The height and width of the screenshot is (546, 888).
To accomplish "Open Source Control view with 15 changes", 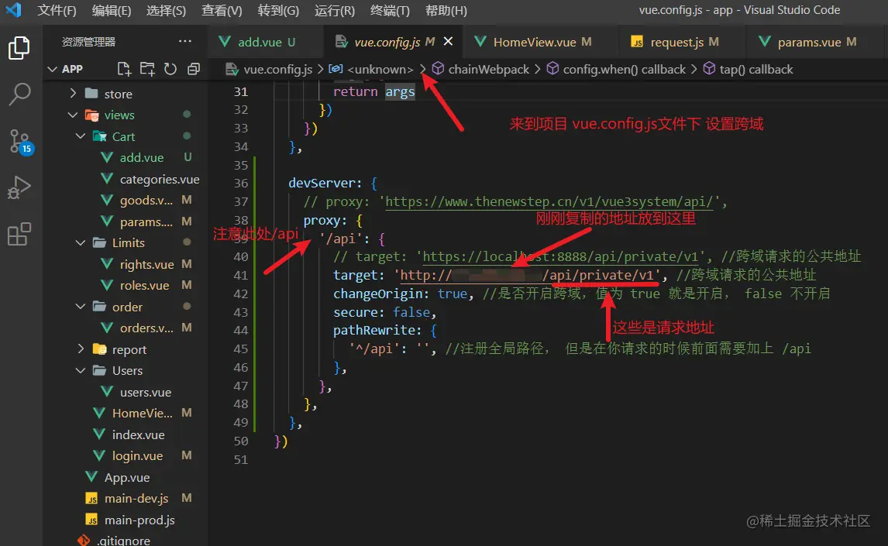I will 20,142.
